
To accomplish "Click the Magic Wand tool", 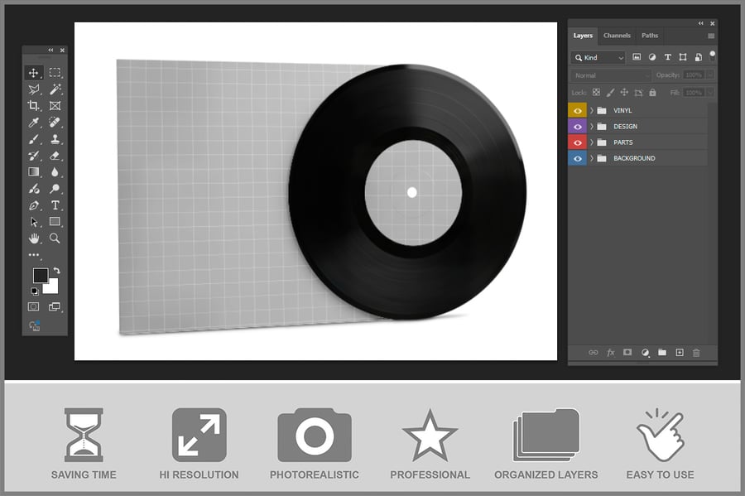I will pos(55,89).
